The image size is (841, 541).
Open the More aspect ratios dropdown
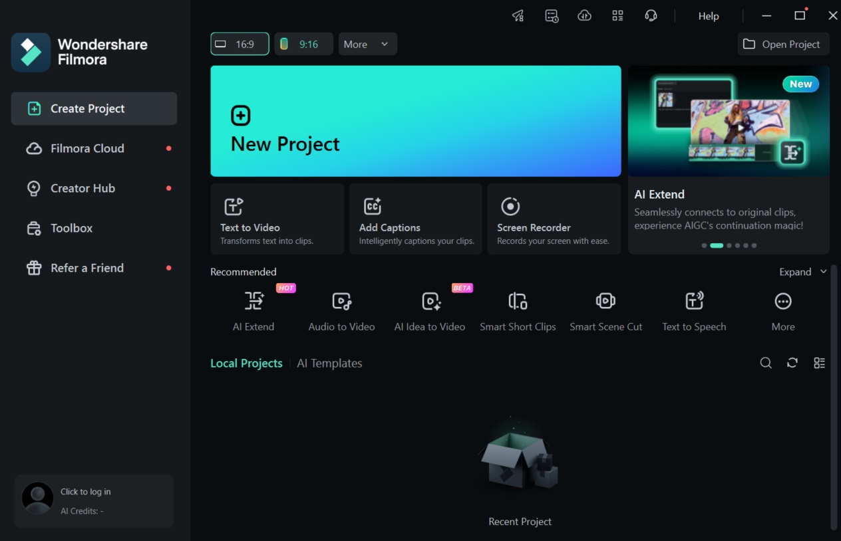(x=367, y=45)
